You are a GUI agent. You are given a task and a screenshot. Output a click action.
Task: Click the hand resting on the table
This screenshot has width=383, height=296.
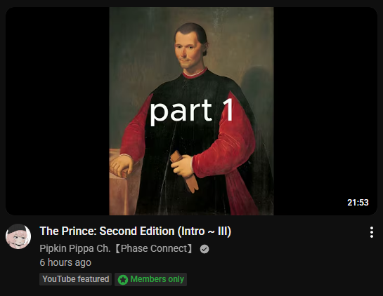point(121,166)
